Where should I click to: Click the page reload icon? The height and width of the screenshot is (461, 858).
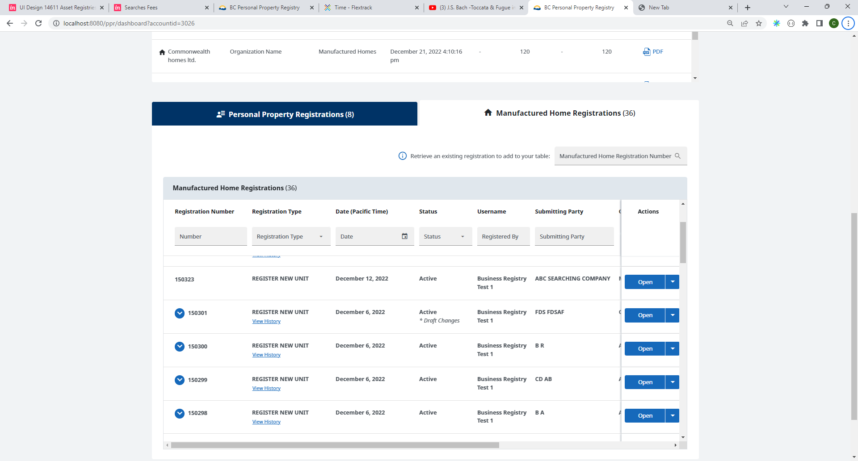pos(38,23)
